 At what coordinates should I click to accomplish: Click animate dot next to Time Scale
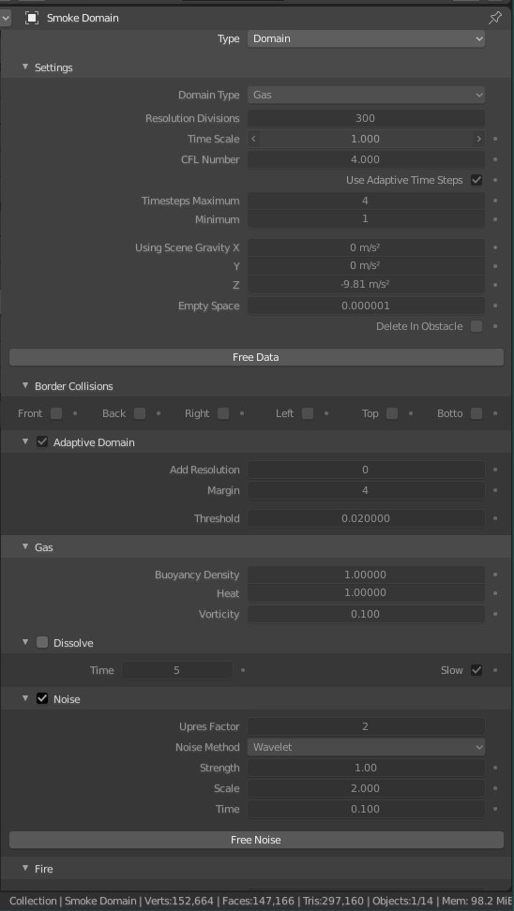495,139
